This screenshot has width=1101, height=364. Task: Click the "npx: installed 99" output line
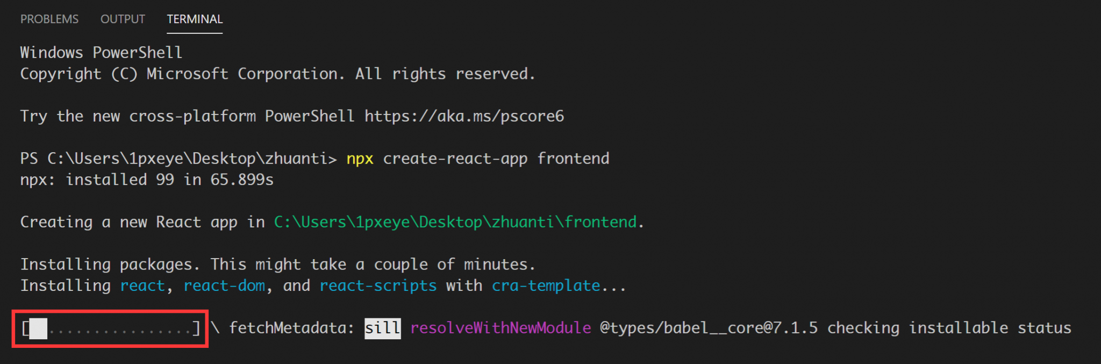(147, 180)
